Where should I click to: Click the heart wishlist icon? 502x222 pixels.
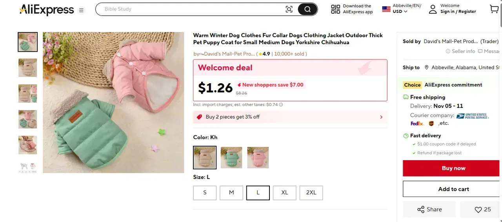478,210
